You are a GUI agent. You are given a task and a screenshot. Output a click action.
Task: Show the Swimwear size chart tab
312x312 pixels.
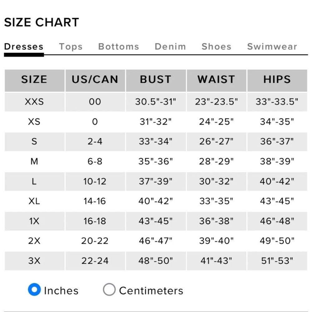272,46
